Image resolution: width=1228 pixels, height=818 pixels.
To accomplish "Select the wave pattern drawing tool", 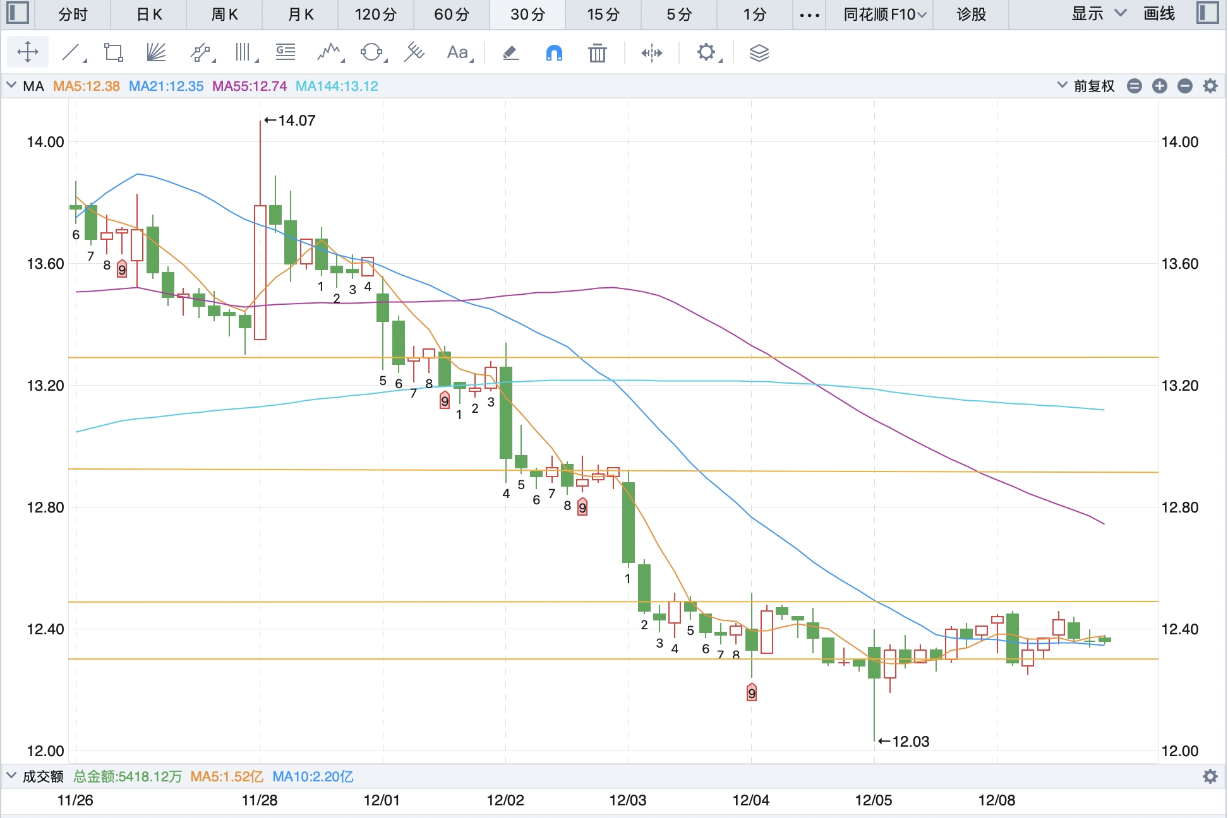I will (328, 52).
